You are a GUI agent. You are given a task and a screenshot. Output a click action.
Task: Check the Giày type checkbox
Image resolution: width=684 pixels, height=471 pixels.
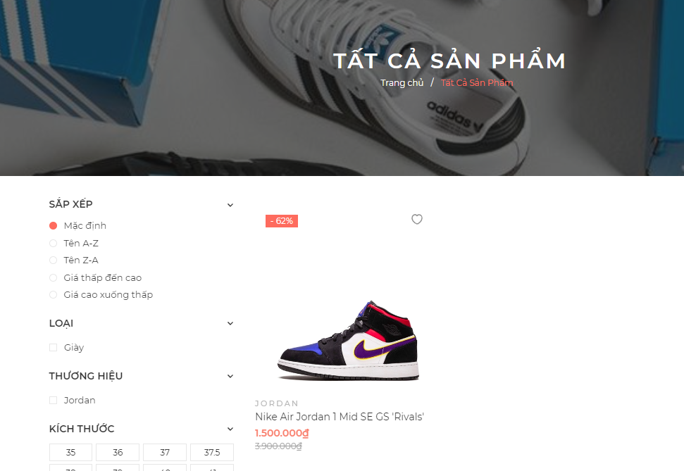[x=54, y=348]
